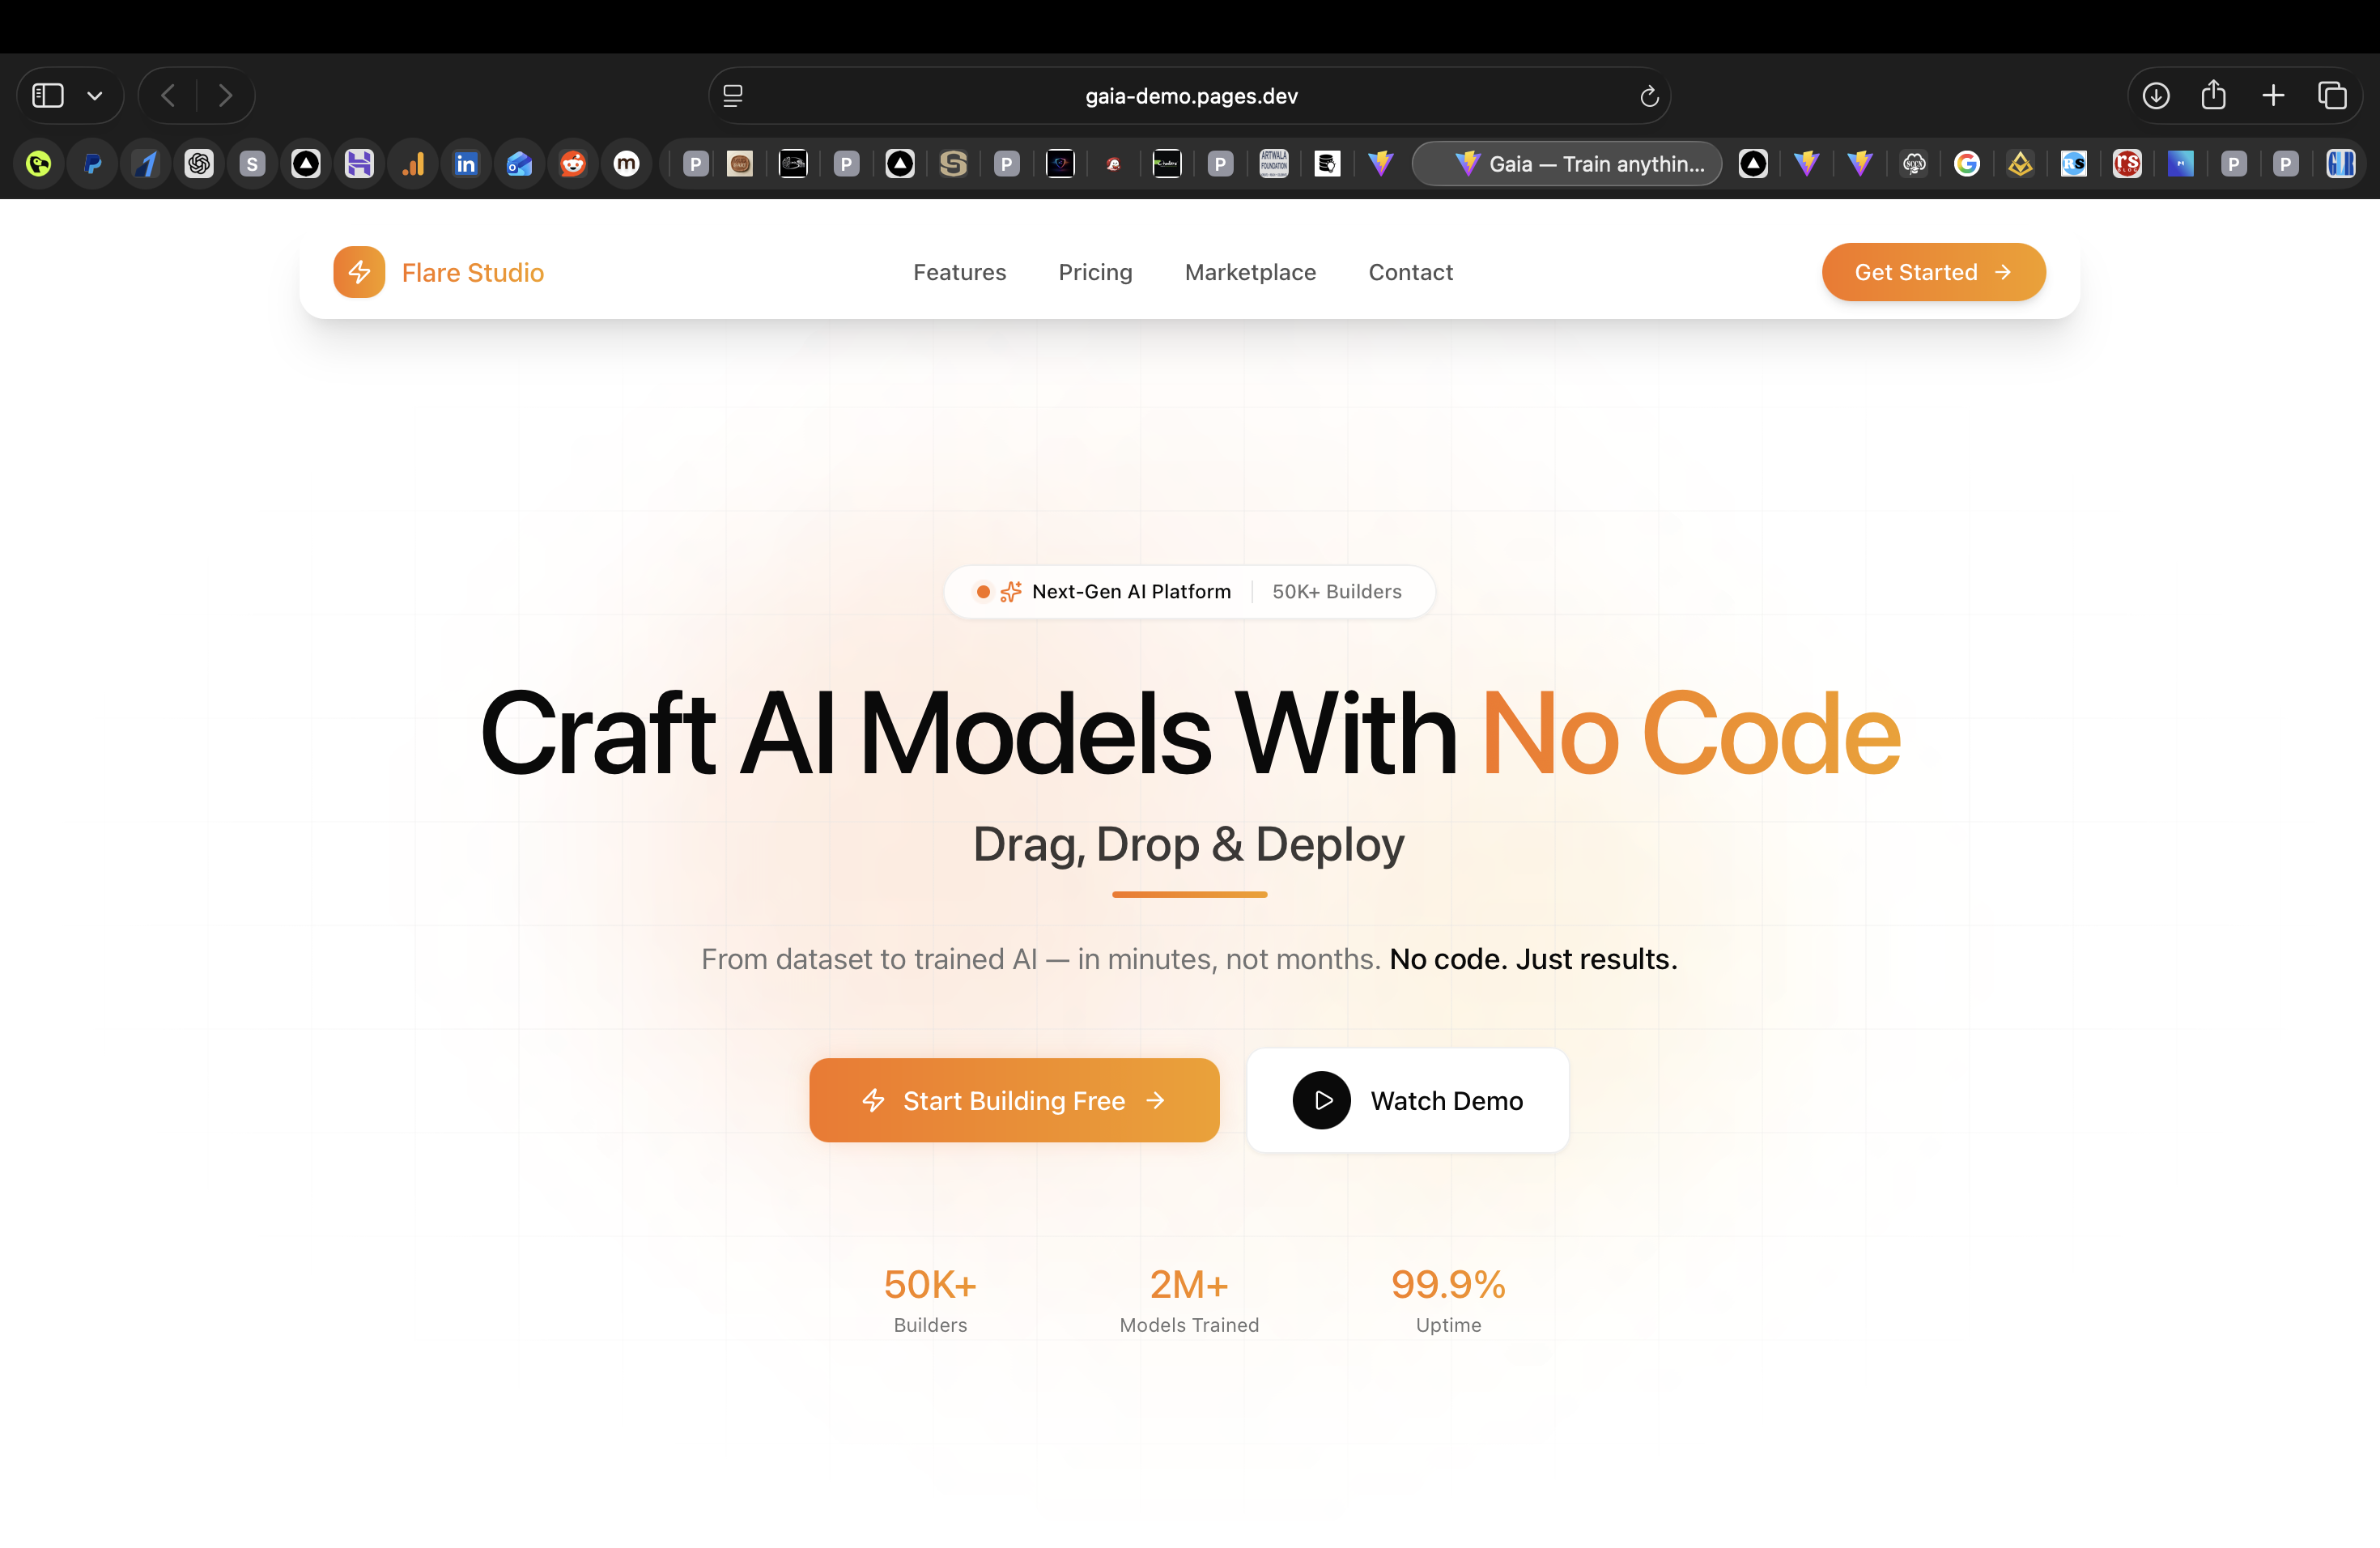
Task: Open the page menu icon in the address bar
Action: coord(733,96)
